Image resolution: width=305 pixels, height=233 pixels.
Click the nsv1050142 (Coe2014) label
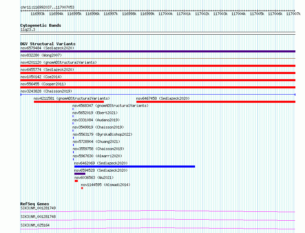coord(41,77)
